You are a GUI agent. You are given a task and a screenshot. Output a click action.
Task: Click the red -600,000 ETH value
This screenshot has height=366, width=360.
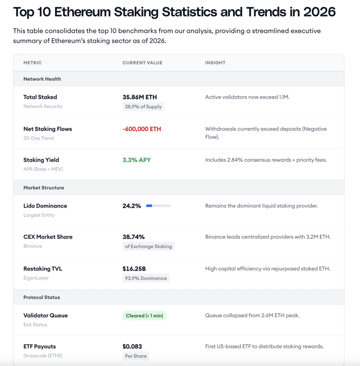(142, 129)
